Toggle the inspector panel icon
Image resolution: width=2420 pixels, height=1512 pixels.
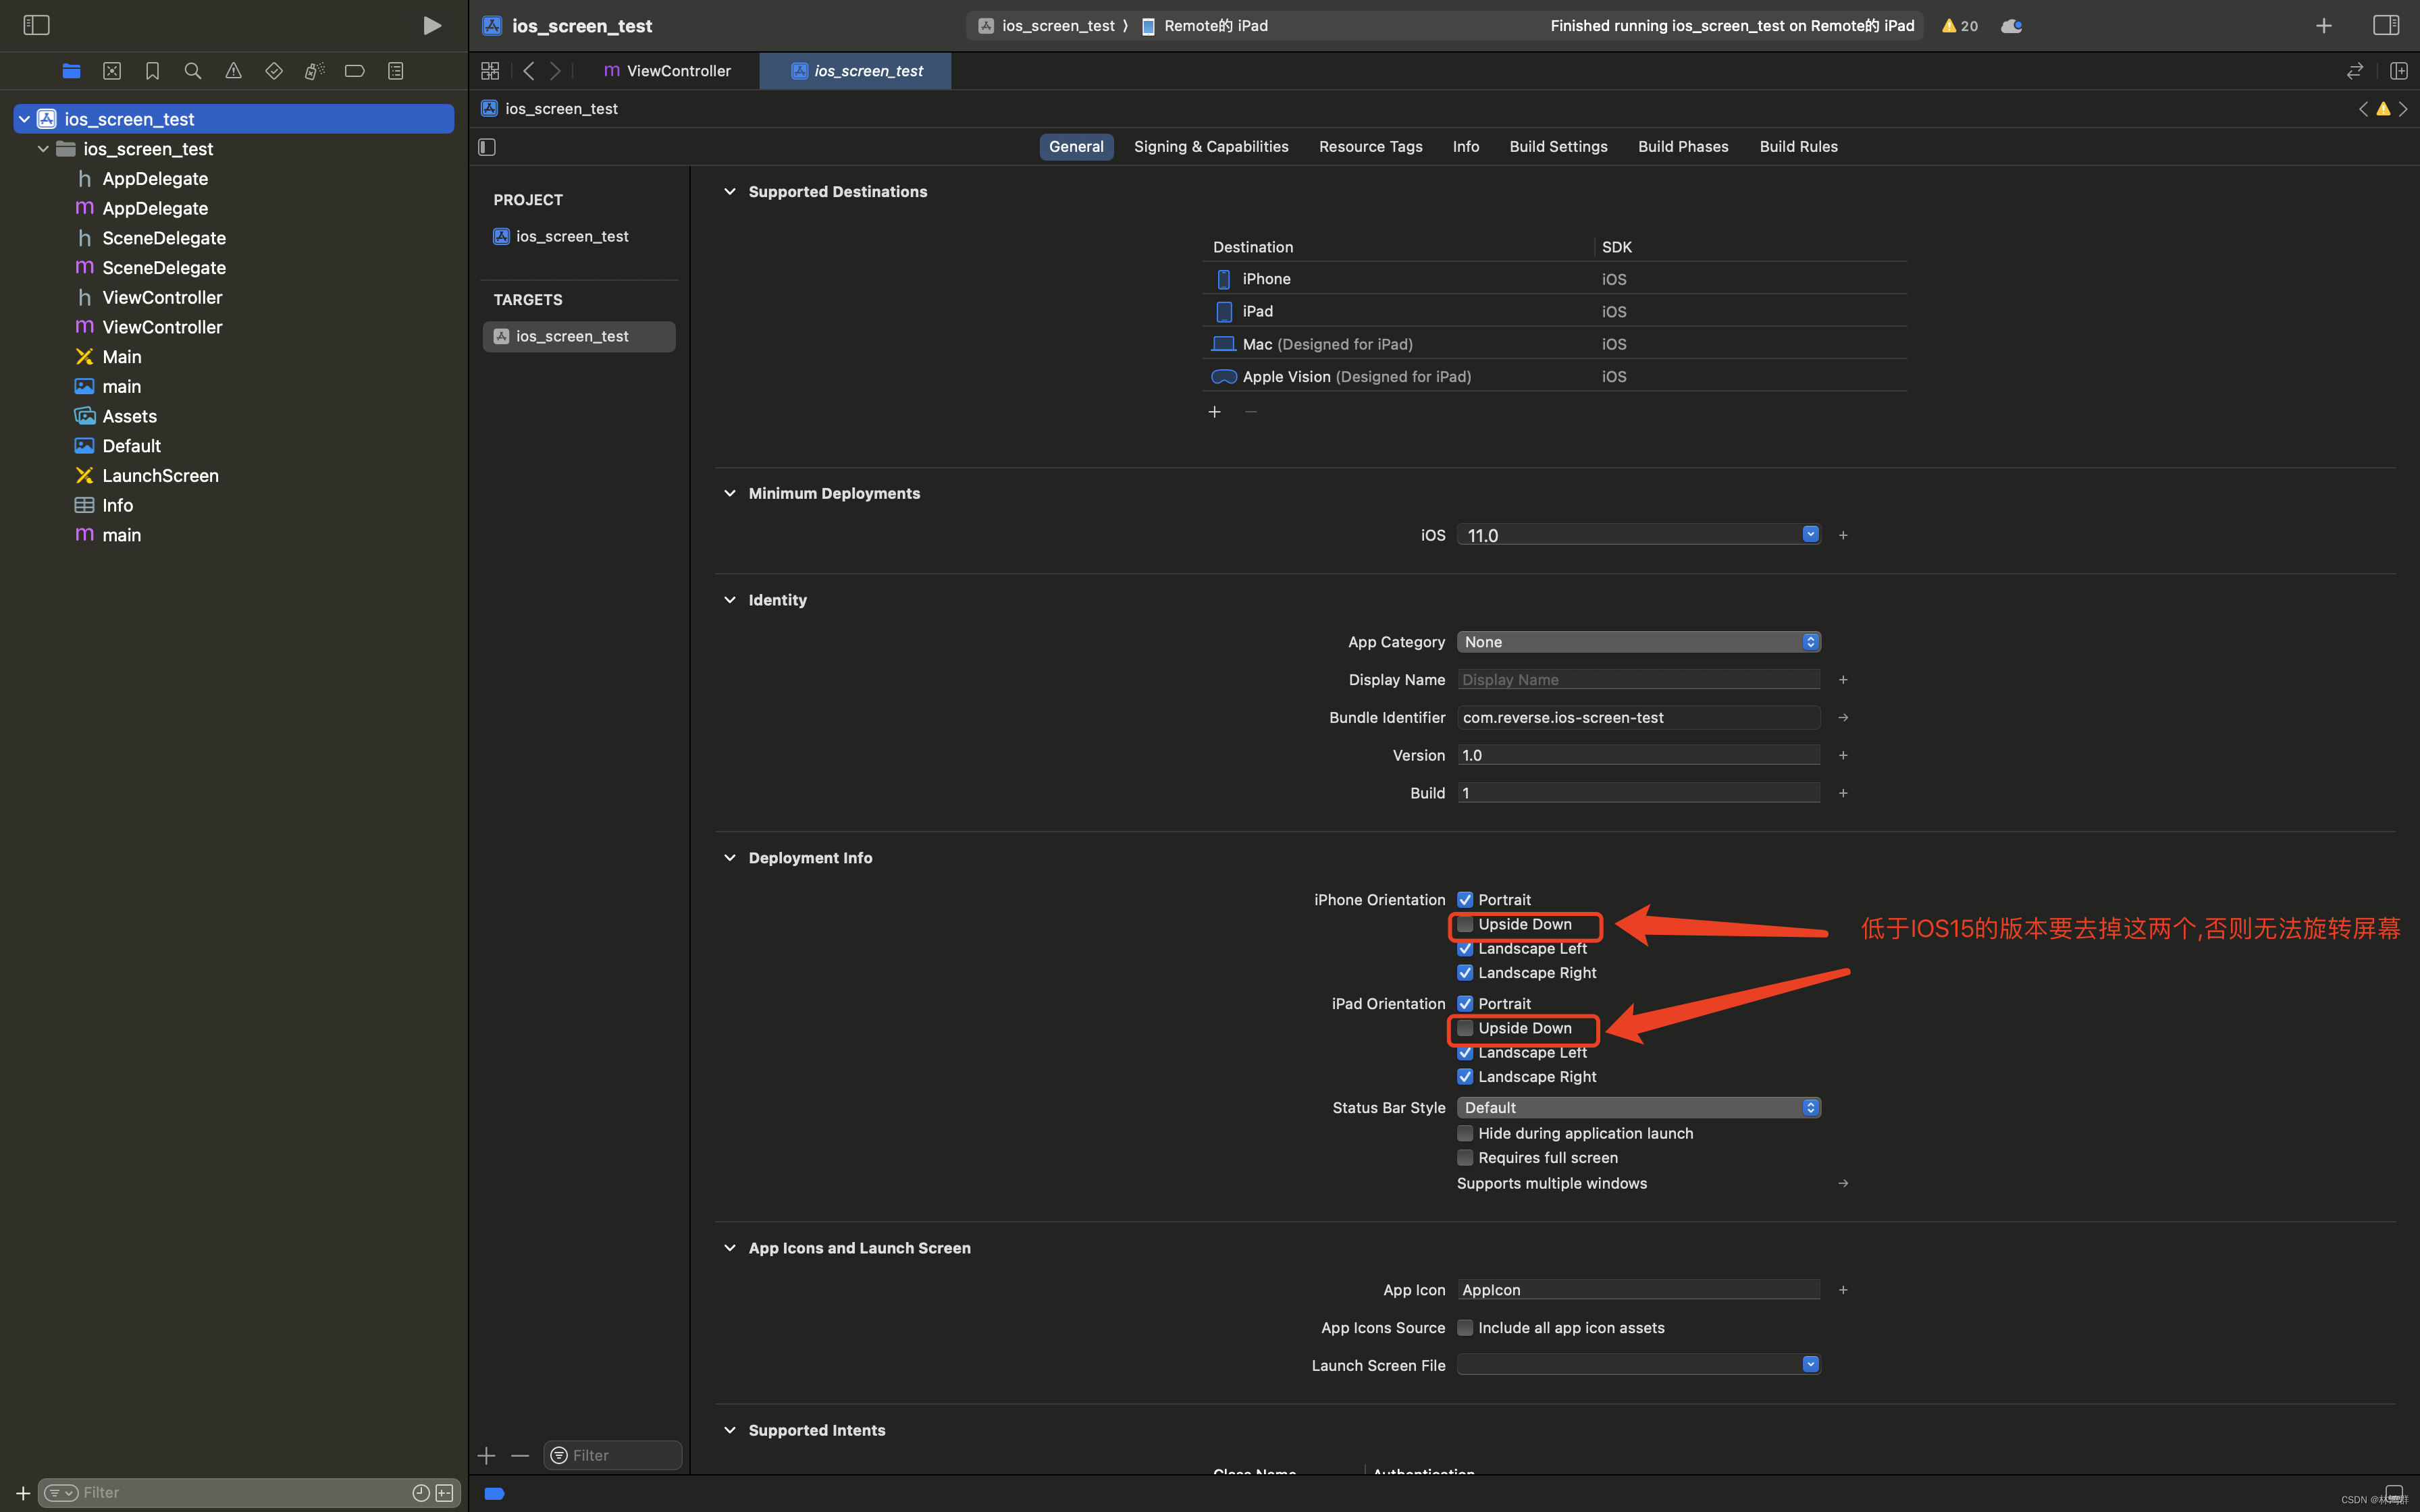(2386, 25)
